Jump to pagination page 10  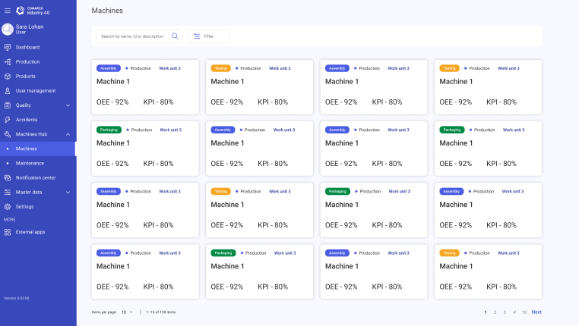click(524, 312)
